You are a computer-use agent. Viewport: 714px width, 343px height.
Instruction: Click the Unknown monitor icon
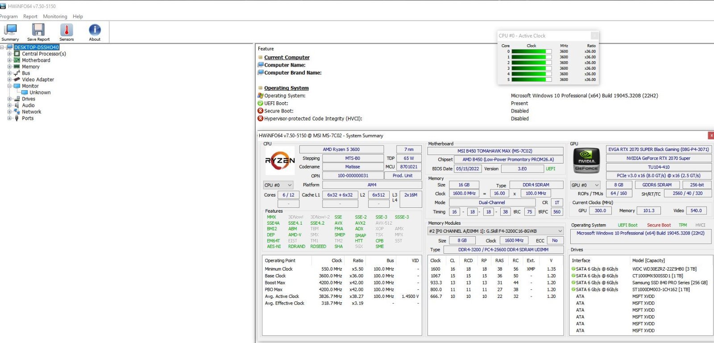(x=25, y=92)
